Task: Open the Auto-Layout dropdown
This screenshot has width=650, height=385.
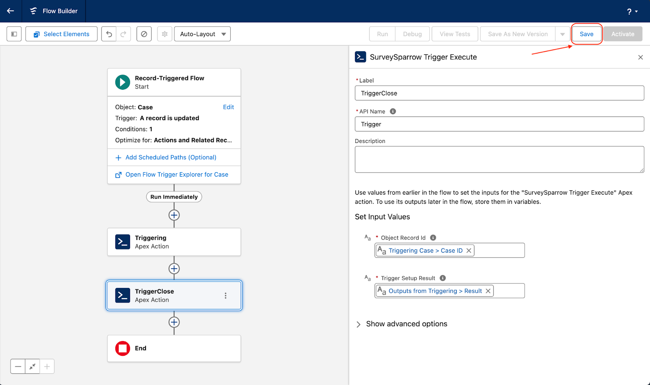Action: point(202,34)
